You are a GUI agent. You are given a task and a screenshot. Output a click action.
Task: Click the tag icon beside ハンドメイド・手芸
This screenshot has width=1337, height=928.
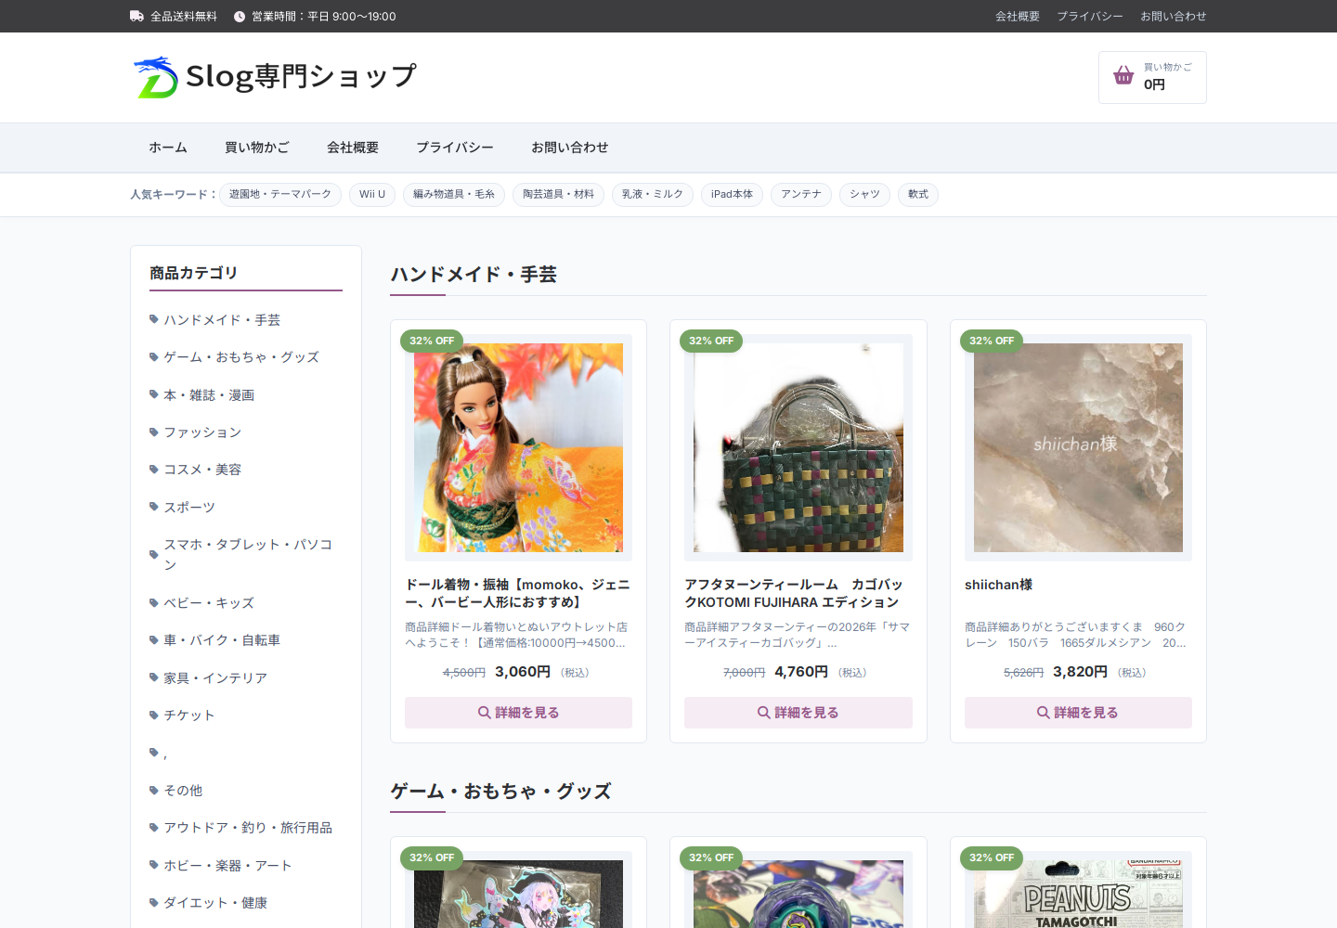pos(154,319)
